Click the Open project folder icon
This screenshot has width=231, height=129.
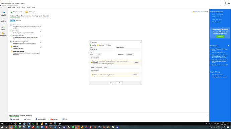[x=26, y=12]
